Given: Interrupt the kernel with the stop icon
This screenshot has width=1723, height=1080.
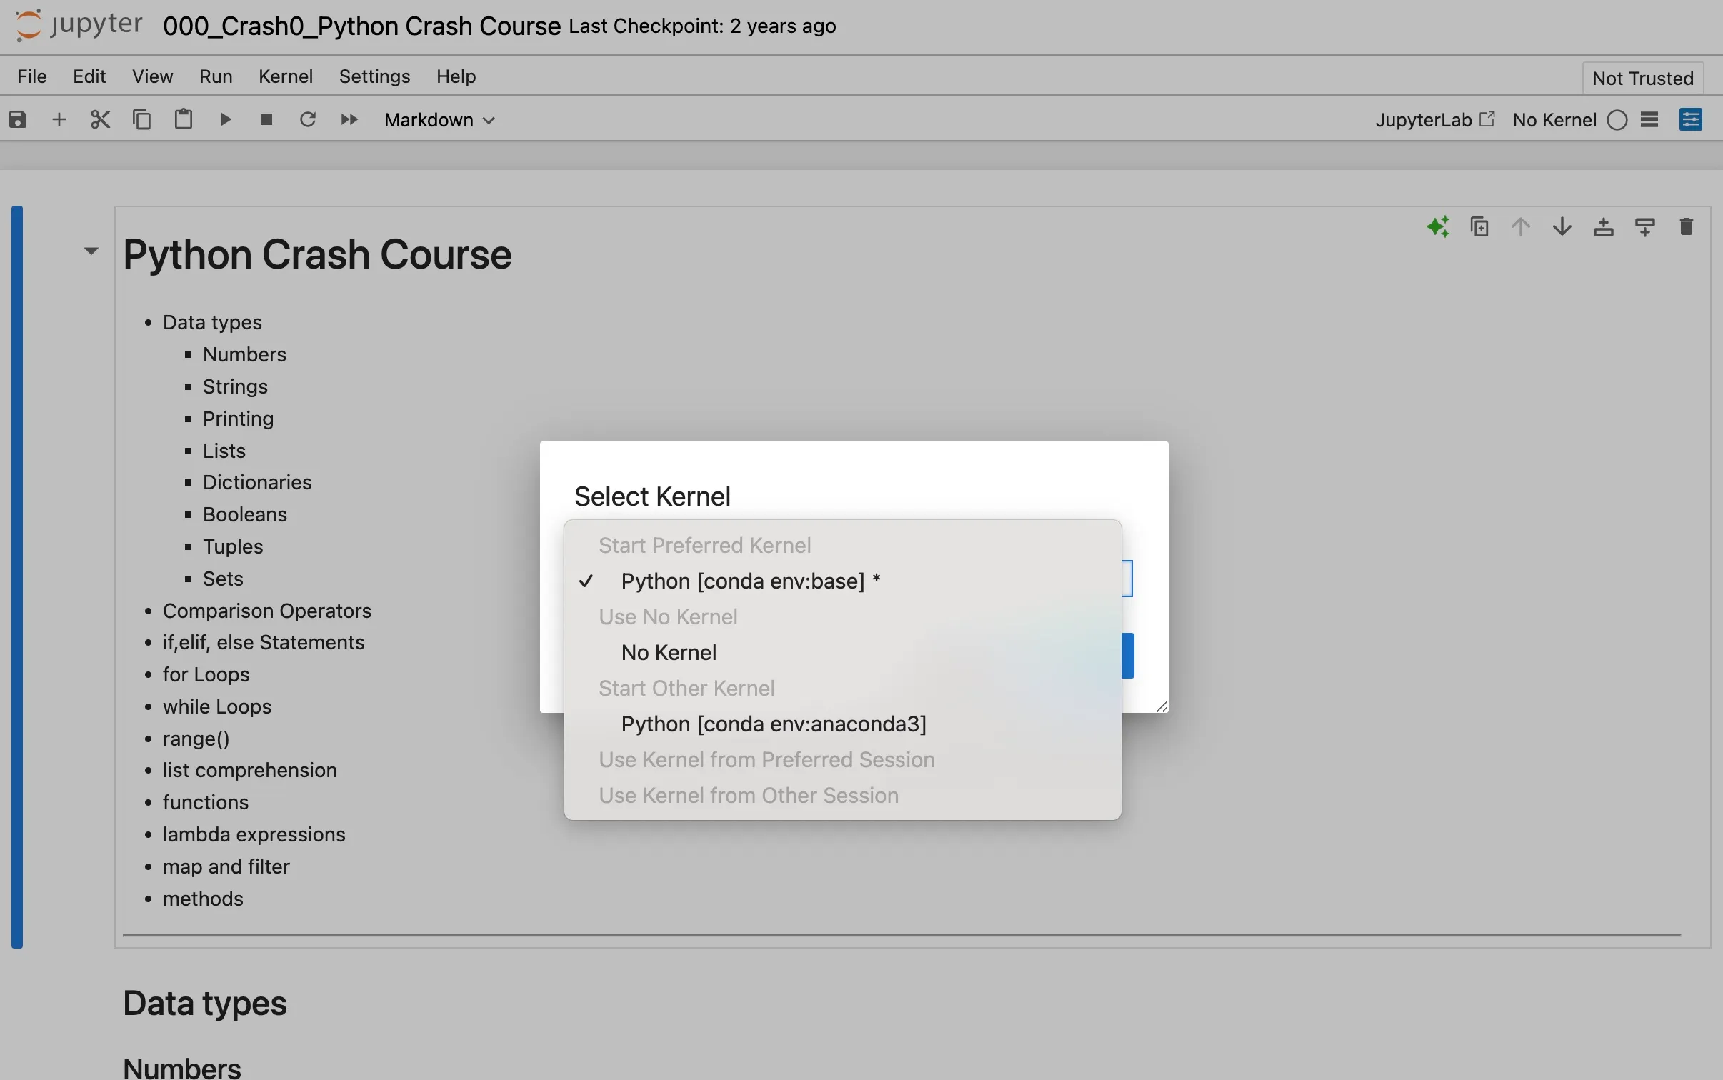Looking at the screenshot, I should (x=266, y=119).
